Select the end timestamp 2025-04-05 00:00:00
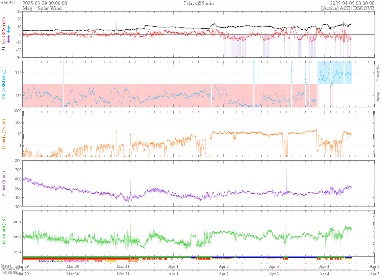381x276 pixels. (352, 3)
